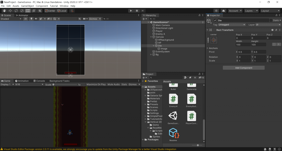This screenshot has height=151, width=282.
Task: Open custom editor tools icon
Action: click(40, 11)
